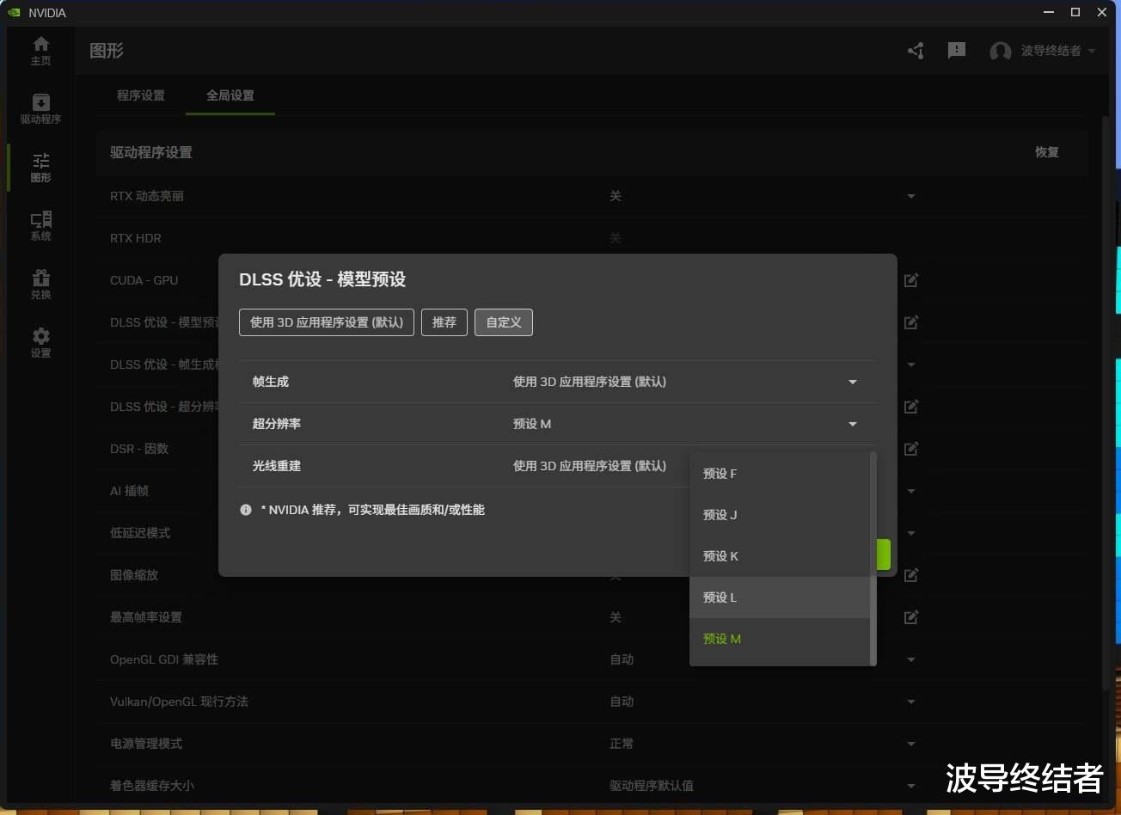
Task: Choose 预设 L from the dropdown list
Action: tap(780, 597)
